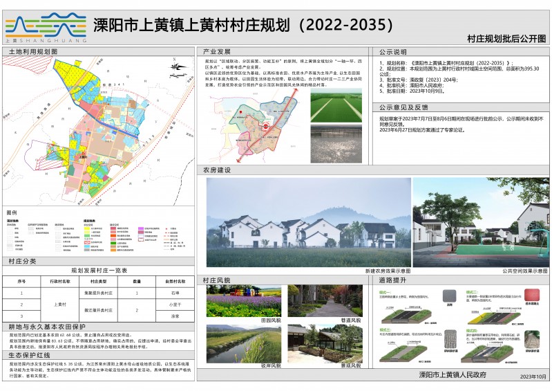Click the 模式三 road cross-section diagram
Image resolution: width=552 pixels, height=391 pixels.
coord(404,353)
